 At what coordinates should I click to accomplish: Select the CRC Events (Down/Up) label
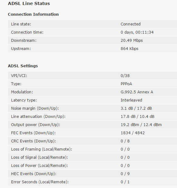tap(33, 141)
